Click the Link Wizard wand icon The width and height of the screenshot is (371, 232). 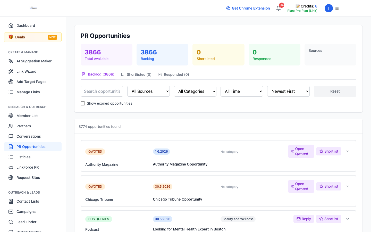[x=11, y=71]
